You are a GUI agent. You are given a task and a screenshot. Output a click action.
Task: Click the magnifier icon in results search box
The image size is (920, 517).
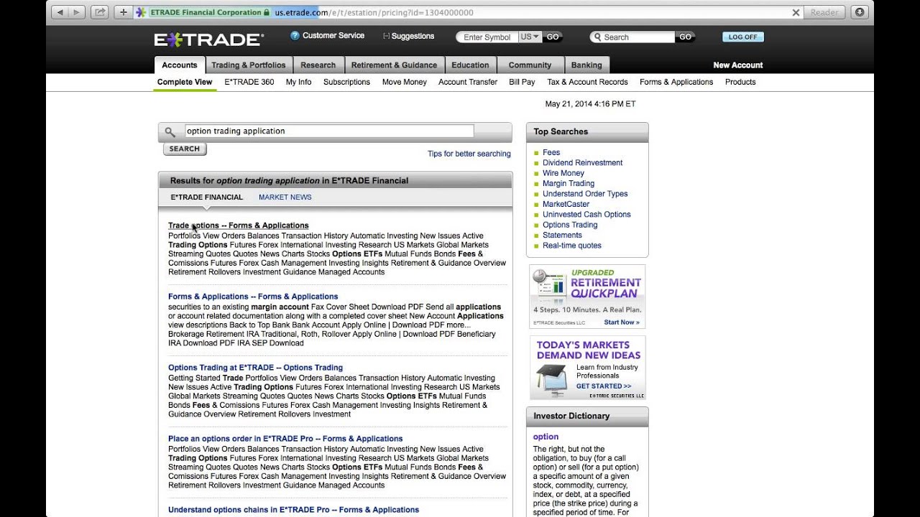170,132
